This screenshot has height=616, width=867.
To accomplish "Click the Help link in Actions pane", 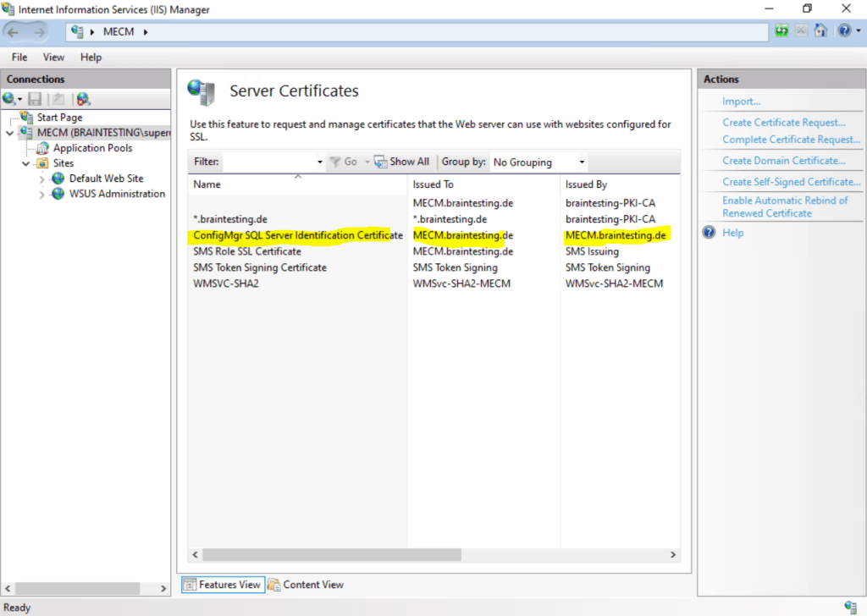I will coord(732,233).
